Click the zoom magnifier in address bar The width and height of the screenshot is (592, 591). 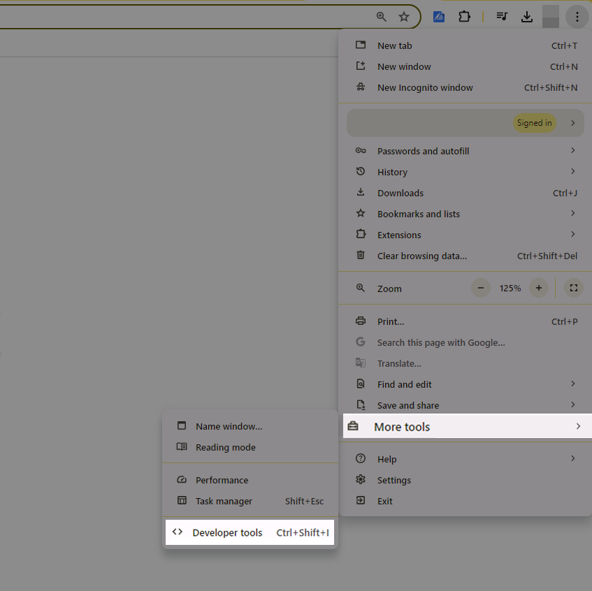pos(382,17)
